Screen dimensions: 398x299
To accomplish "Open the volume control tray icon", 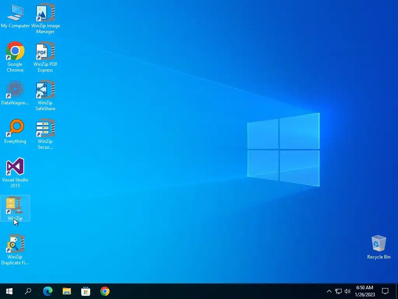I will [x=347, y=291].
